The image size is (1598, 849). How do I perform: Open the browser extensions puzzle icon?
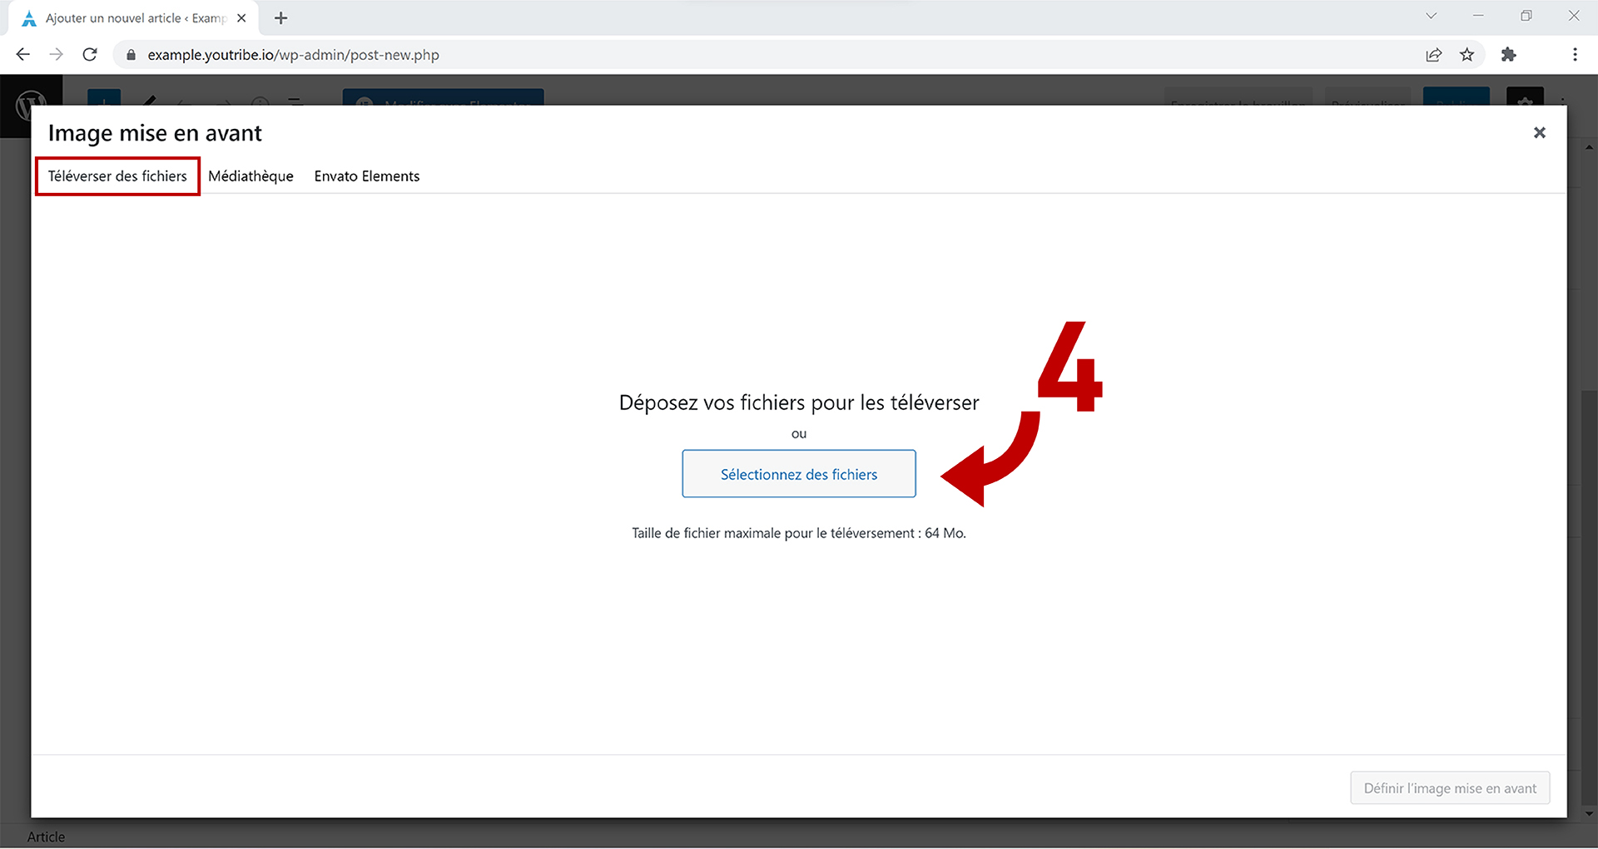[x=1508, y=55]
